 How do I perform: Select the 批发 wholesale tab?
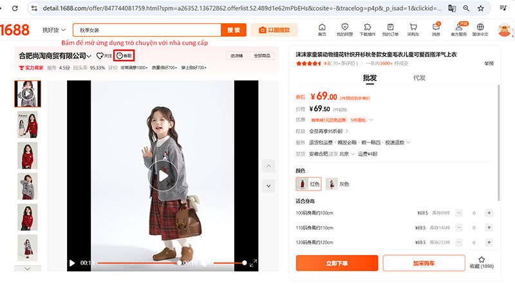370,78
